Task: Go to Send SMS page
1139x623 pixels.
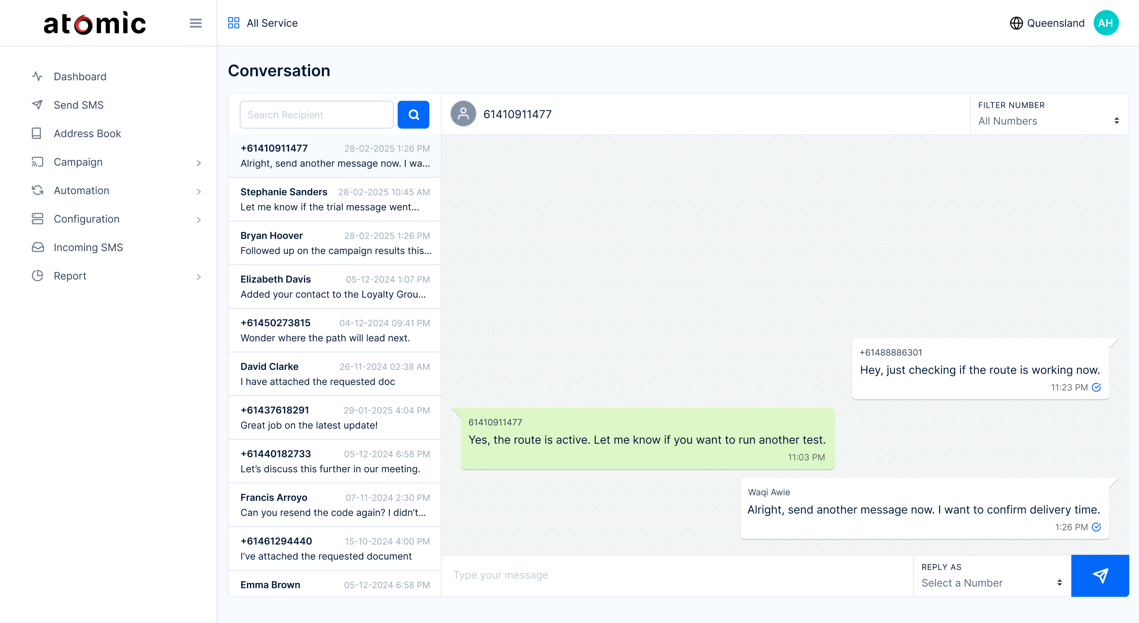Action: point(78,105)
